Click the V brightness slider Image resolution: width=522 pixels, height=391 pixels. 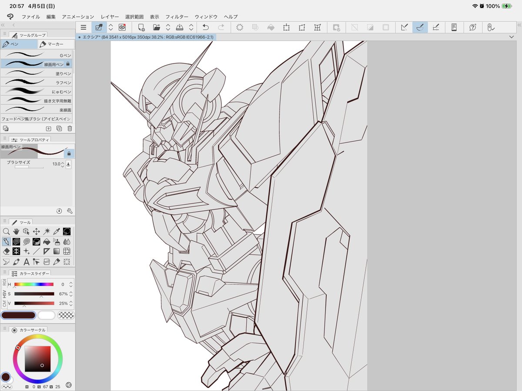coord(34,303)
